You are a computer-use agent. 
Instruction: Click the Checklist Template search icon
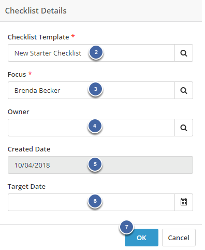click(184, 53)
